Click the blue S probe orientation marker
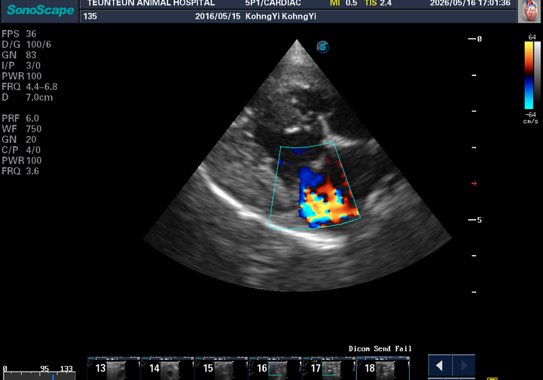Image resolution: width=543 pixels, height=380 pixels. coord(323,47)
